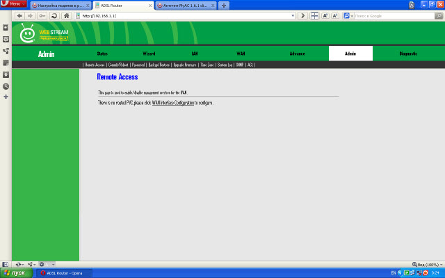Open the WAN tab in router menu

pyautogui.click(x=241, y=54)
